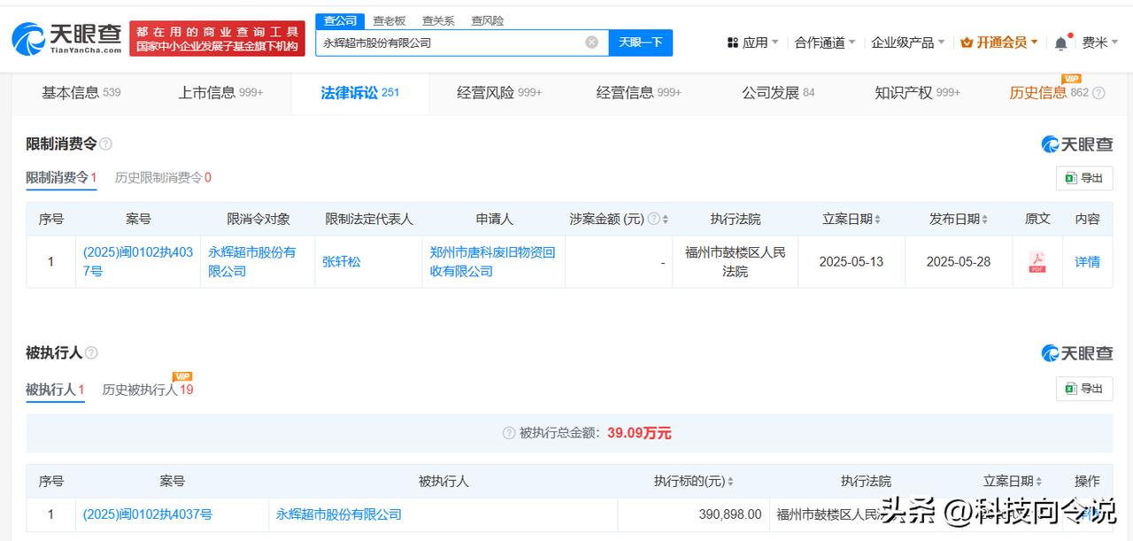Click the crown icon of 开通会员
Image resolution: width=1133 pixels, height=541 pixels.
tap(967, 43)
